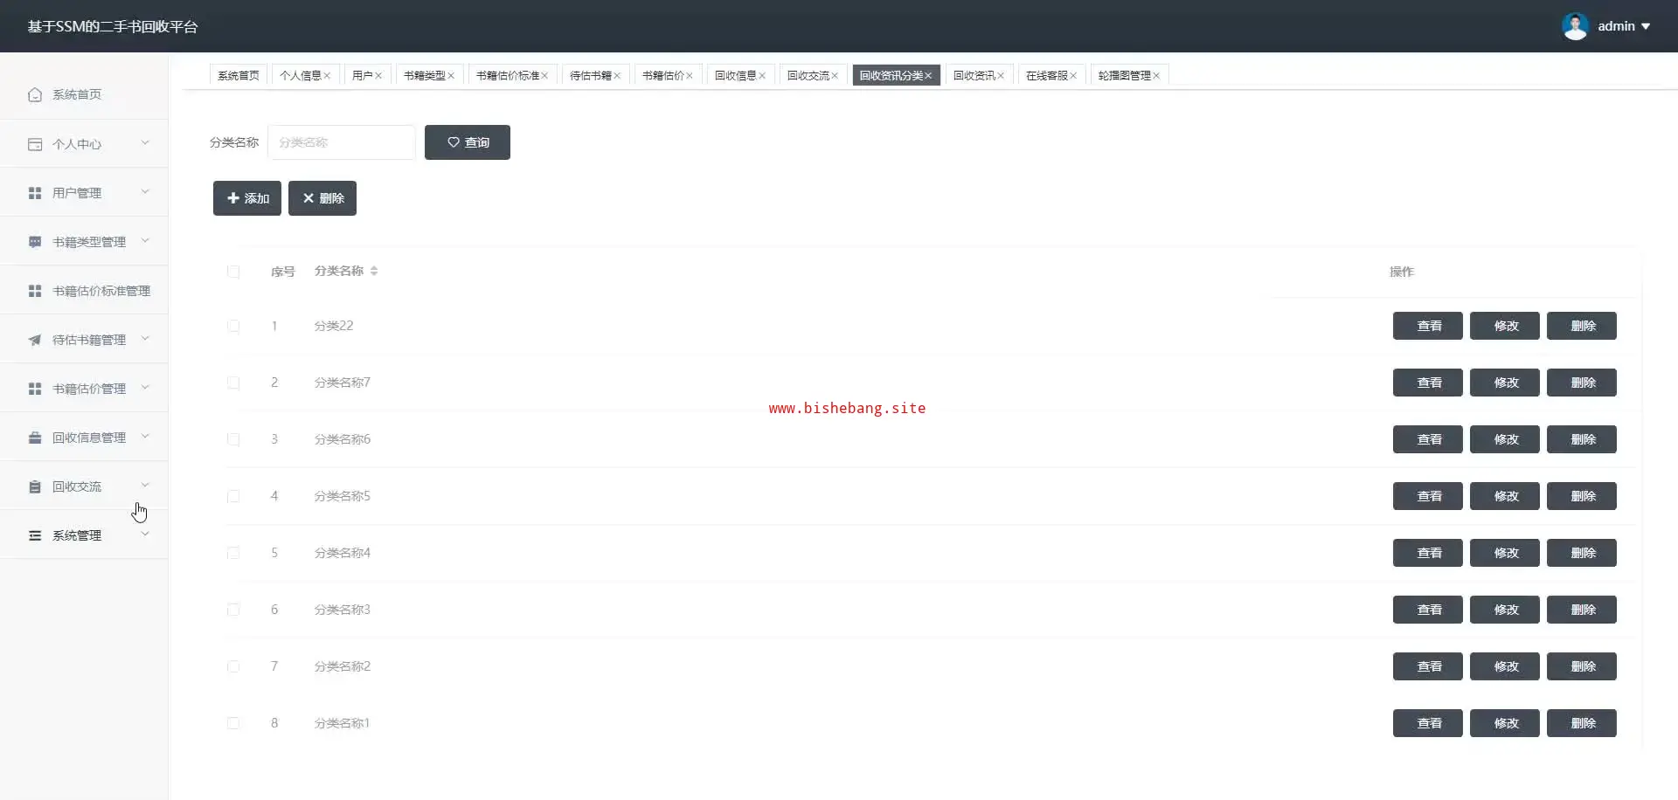
Task: Expand the 用户管理 menu chevron
Action: [145, 191]
